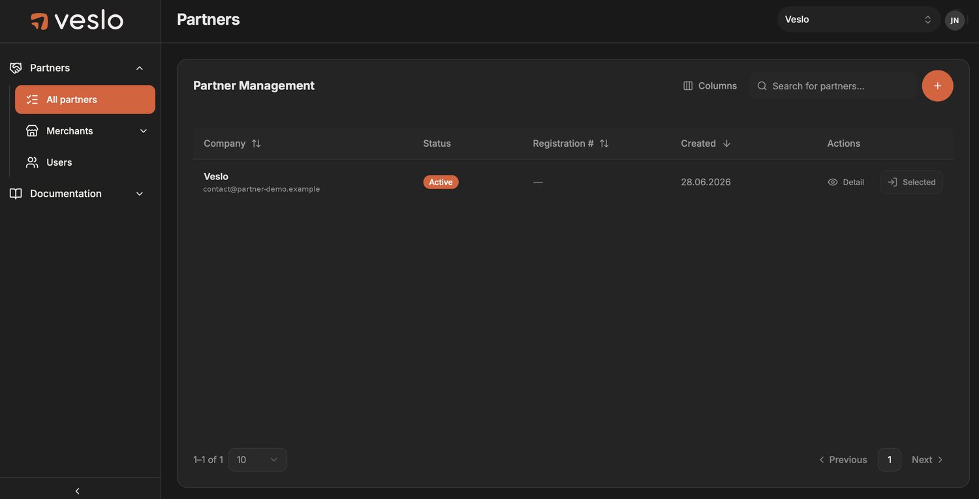Open the Merchants menu item

[85, 131]
